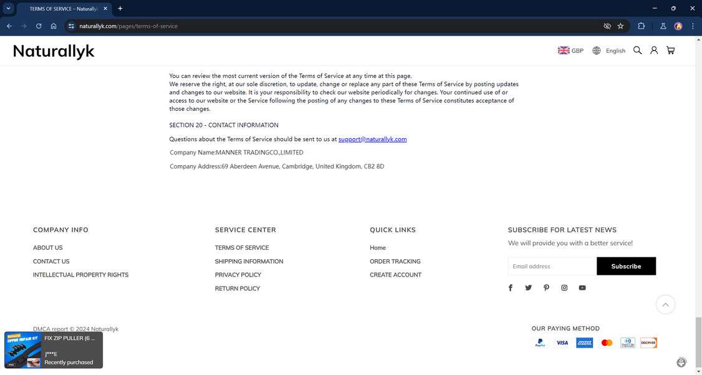The image size is (702, 375).
Task: Open the Pinterest social icon
Action: (546, 288)
